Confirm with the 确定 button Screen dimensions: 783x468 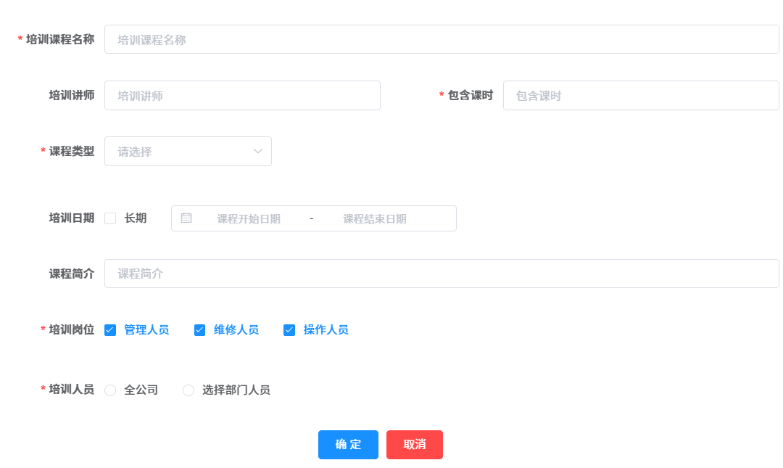click(x=348, y=445)
